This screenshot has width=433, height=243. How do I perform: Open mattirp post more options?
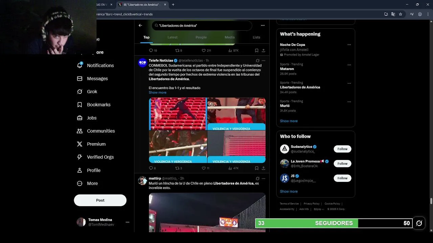[264, 179]
